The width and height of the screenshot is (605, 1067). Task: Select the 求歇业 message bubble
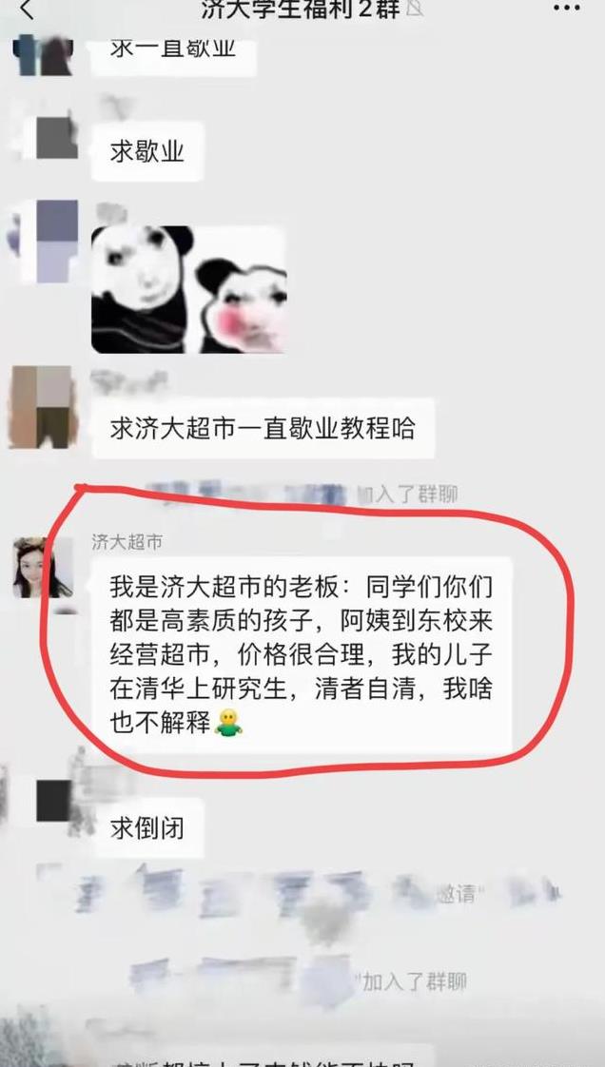[x=147, y=152]
